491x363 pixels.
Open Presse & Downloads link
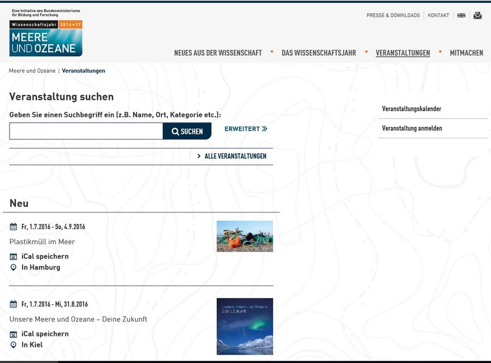[x=392, y=16]
